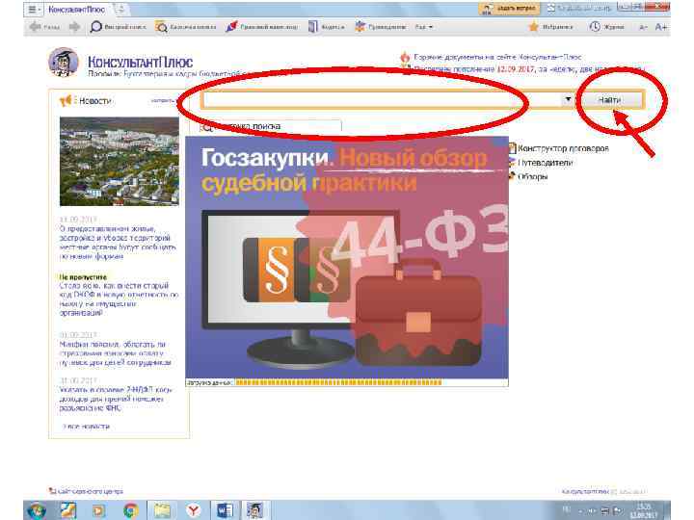Switch to Microsoft Word in the taskbar
The image size is (694, 520).
pos(225,510)
